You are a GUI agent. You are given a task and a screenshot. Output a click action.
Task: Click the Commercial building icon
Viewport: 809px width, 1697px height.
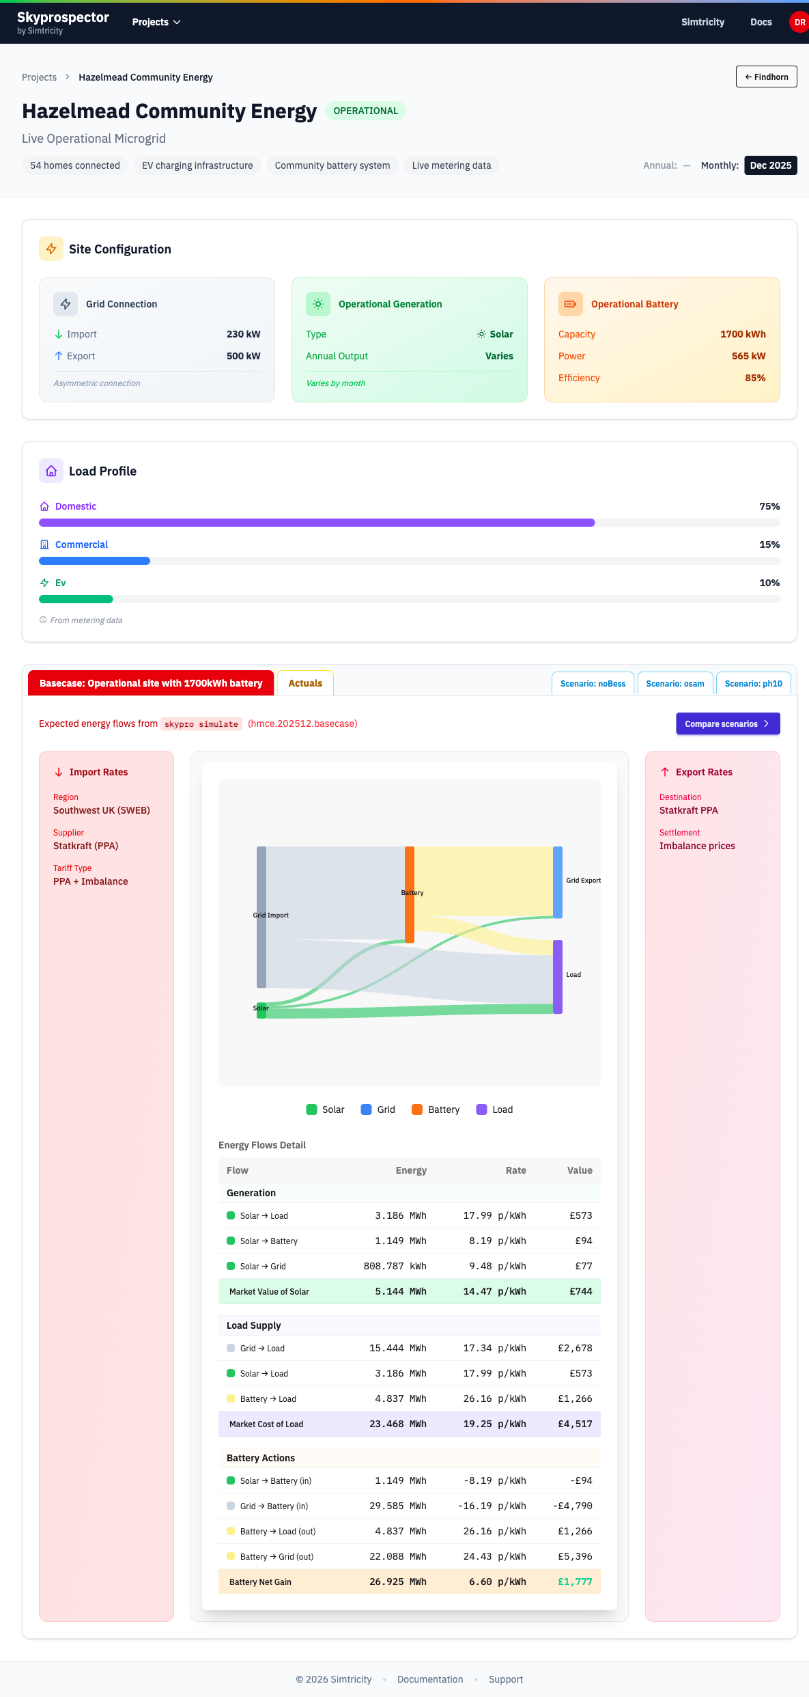[x=44, y=544]
